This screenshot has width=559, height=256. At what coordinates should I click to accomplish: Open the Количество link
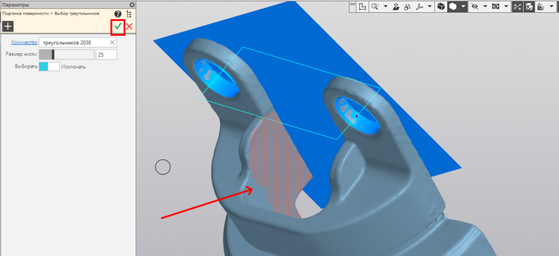24,42
